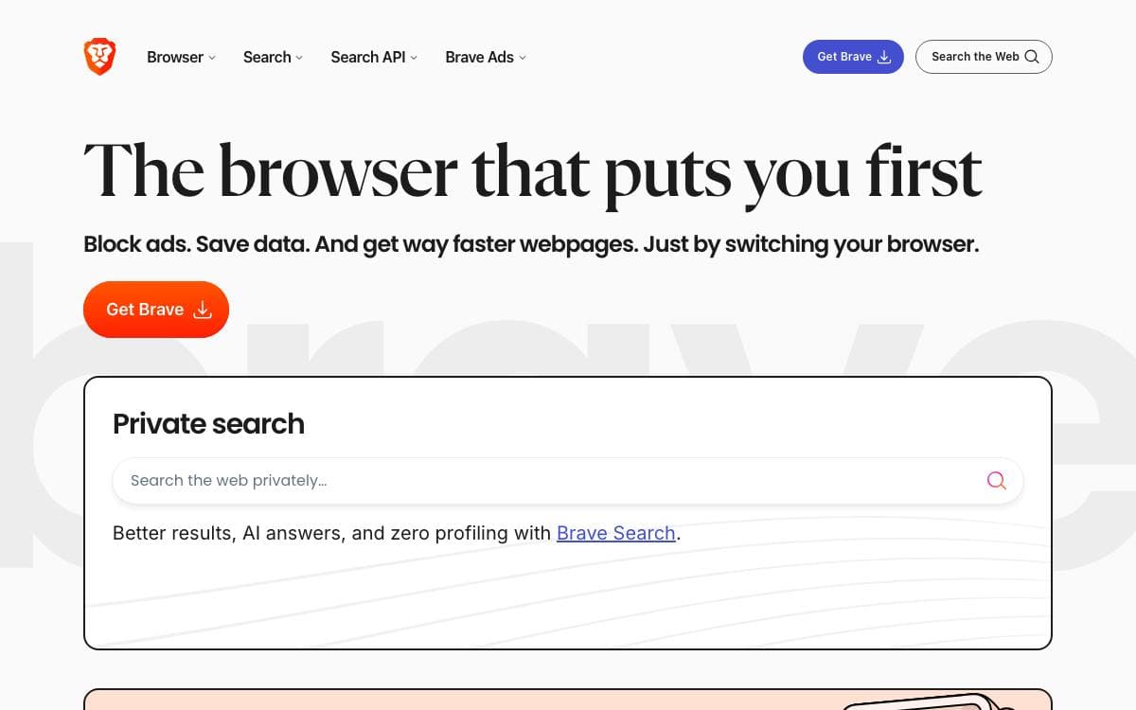Image resolution: width=1136 pixels, height=710 pixels.
Task: Click download icon in blue Get Brave button
Action: point(884,57)
